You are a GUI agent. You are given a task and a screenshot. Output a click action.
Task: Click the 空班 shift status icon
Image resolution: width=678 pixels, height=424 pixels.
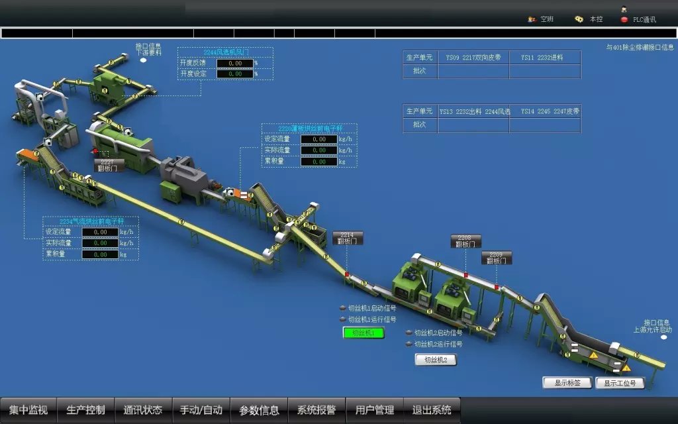[x=531, y=19]
